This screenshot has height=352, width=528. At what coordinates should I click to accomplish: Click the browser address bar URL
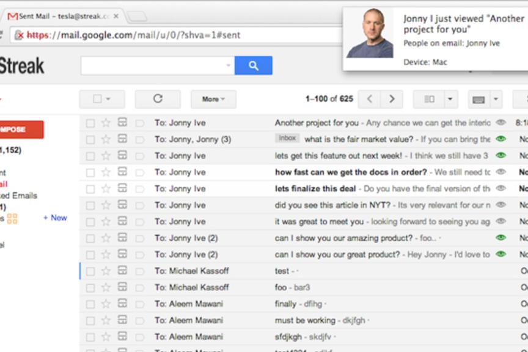[x=133, y=35]
